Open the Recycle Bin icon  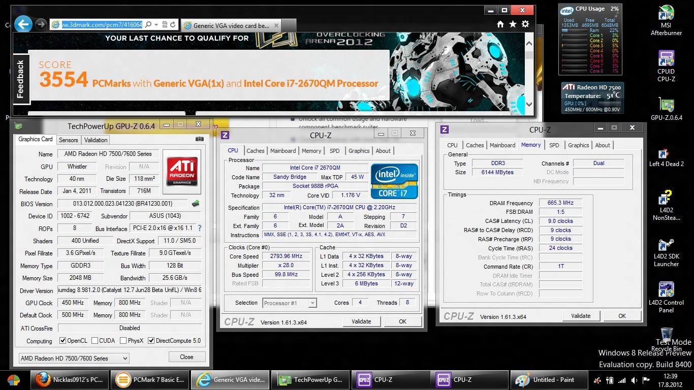click(666, 339)
